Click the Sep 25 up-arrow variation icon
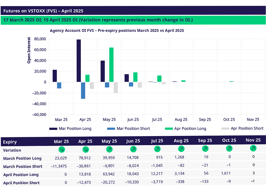The height and width of the screenshot is (191, 266). [205, 149]
